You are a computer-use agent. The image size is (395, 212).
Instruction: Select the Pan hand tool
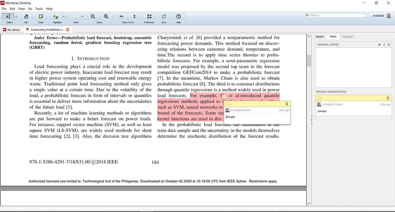(26, 17)
